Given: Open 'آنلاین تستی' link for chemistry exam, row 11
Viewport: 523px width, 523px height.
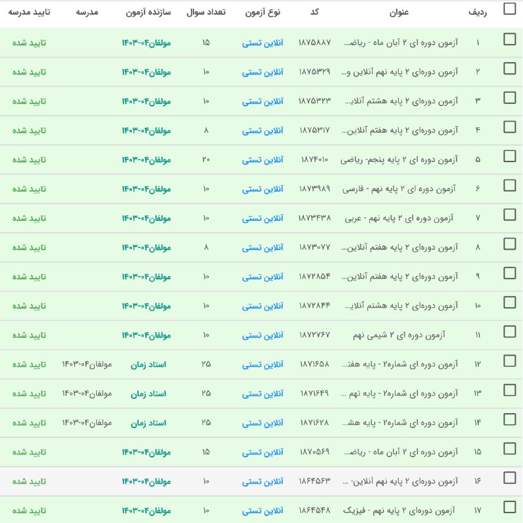Looking at the screenshot, I should [x=263, y=335].
